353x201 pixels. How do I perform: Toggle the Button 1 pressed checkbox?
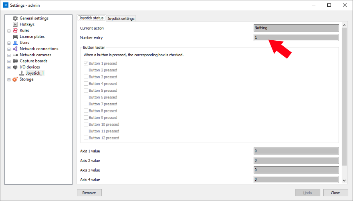(86, 63)
